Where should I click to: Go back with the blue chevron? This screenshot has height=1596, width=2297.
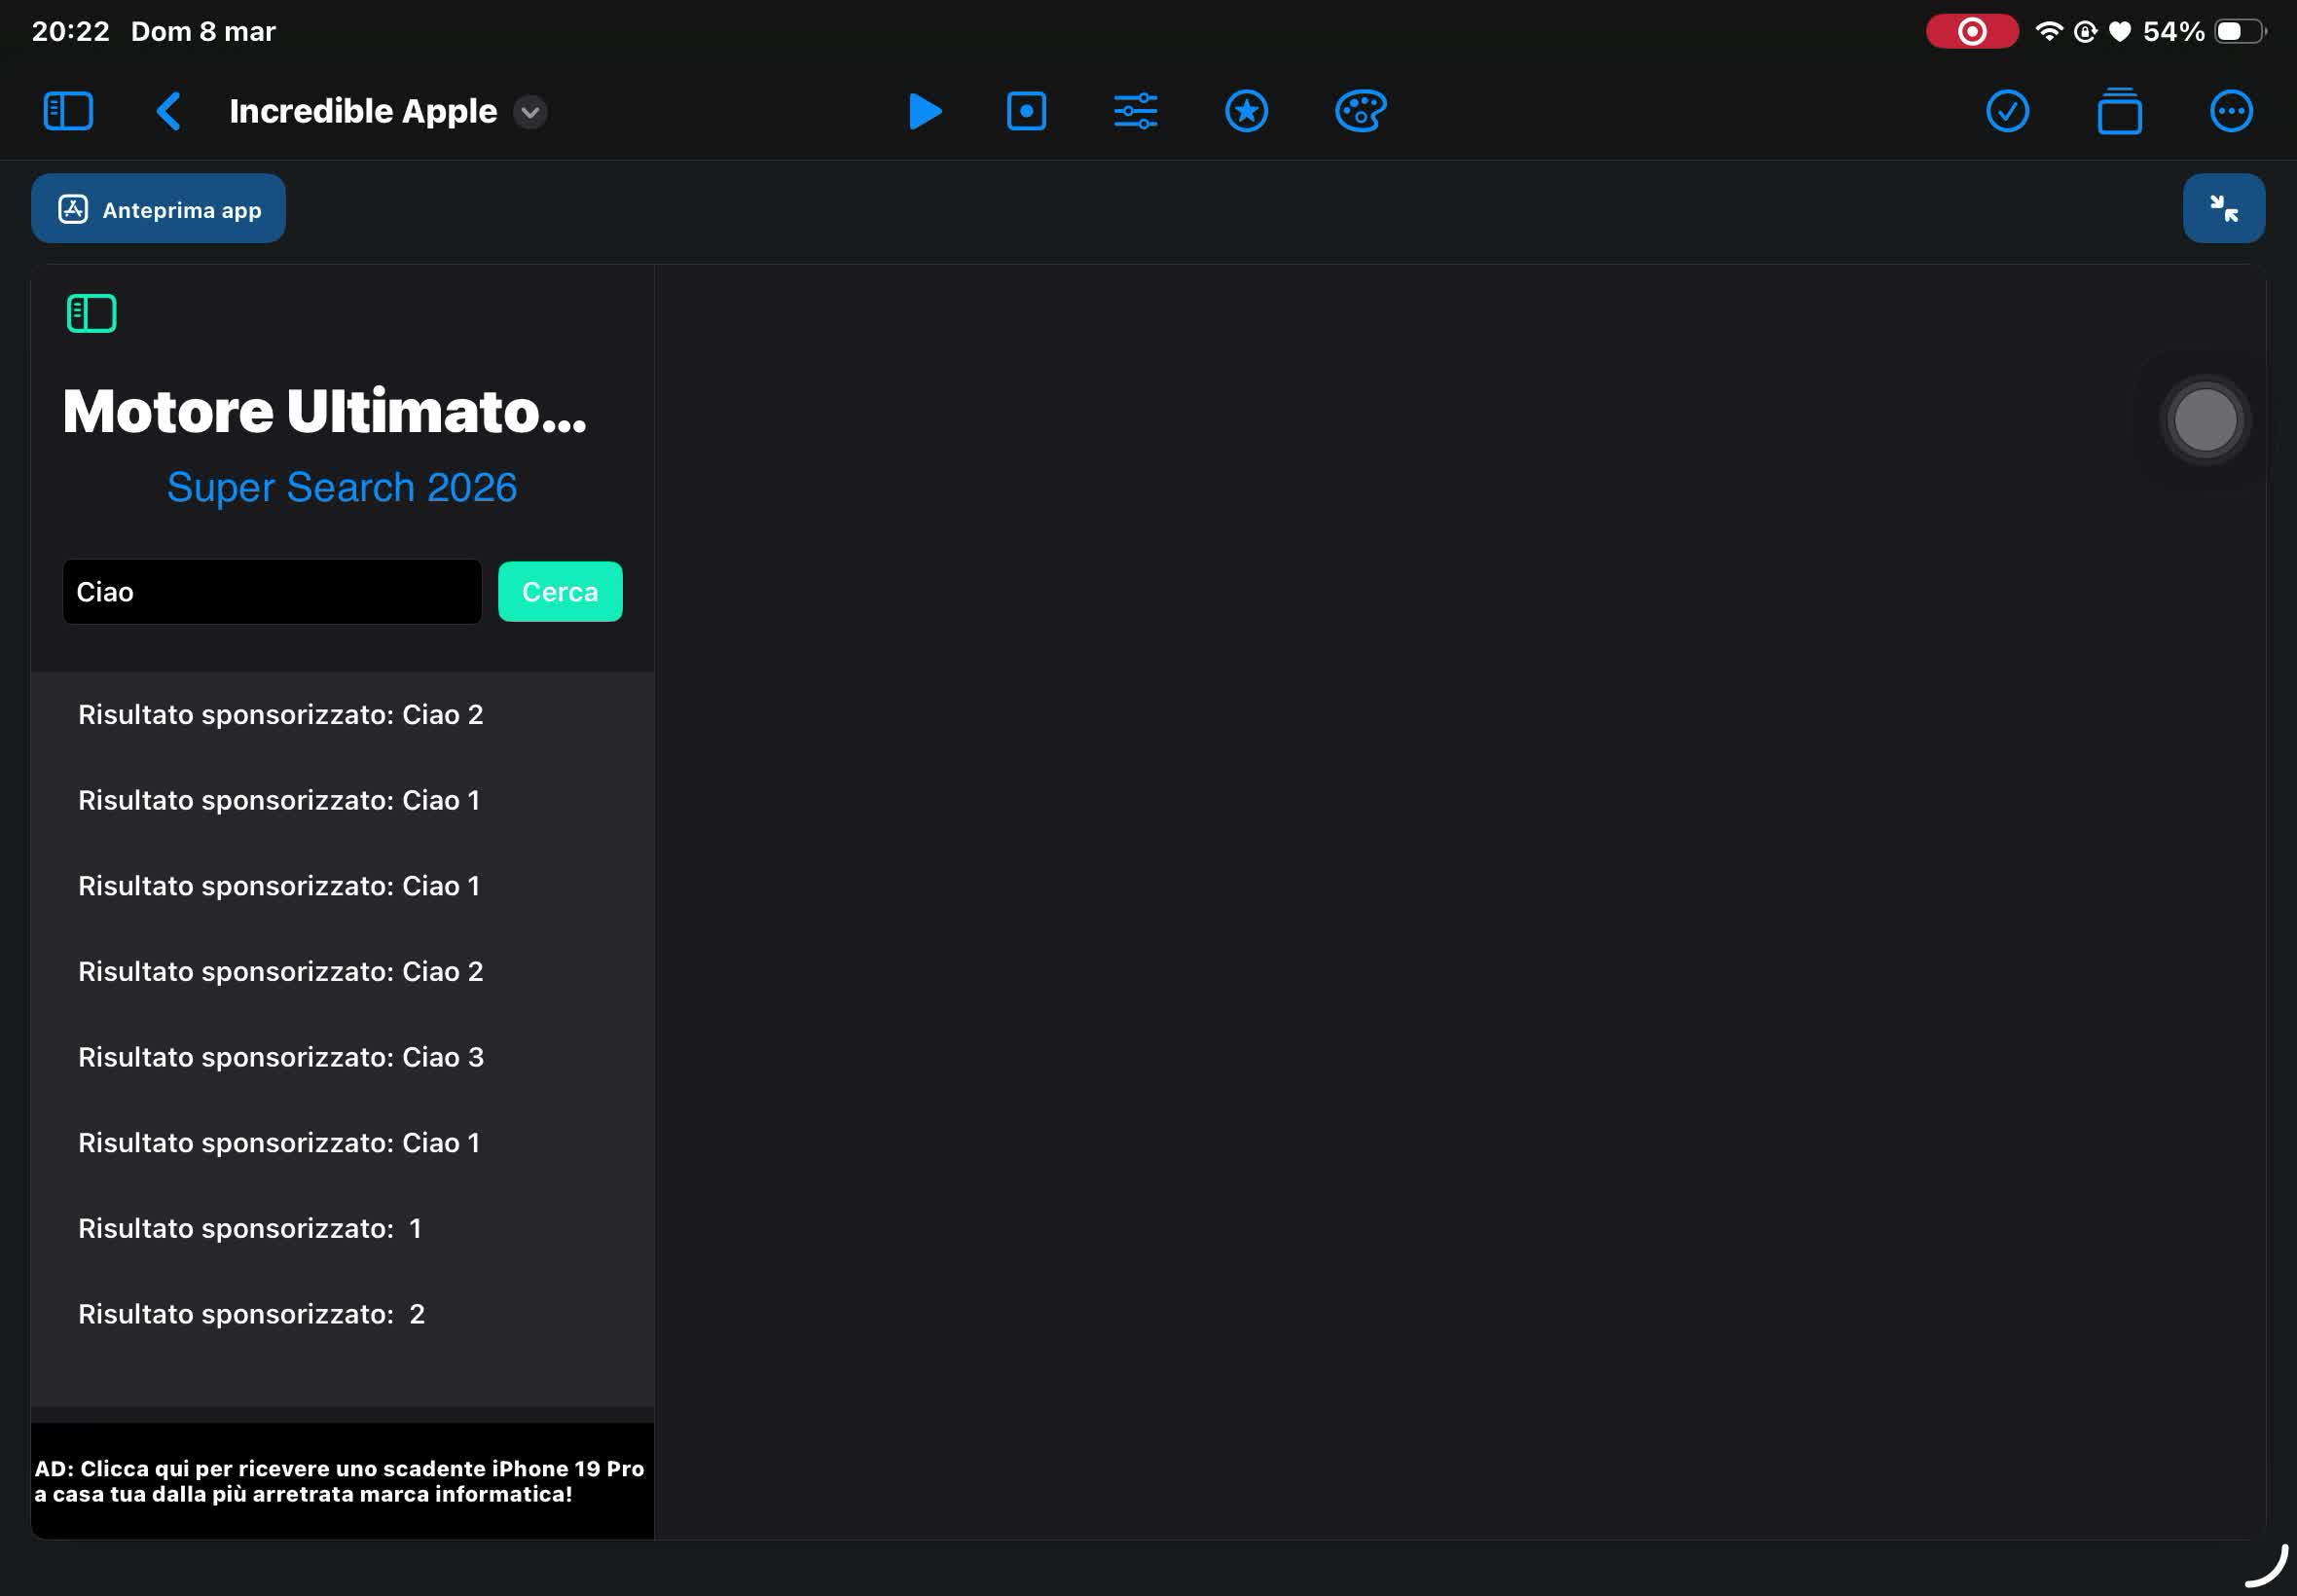coord(168,111)
